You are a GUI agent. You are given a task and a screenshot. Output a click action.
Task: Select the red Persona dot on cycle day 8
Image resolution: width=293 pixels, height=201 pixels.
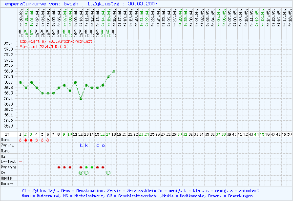coord(59,167)
